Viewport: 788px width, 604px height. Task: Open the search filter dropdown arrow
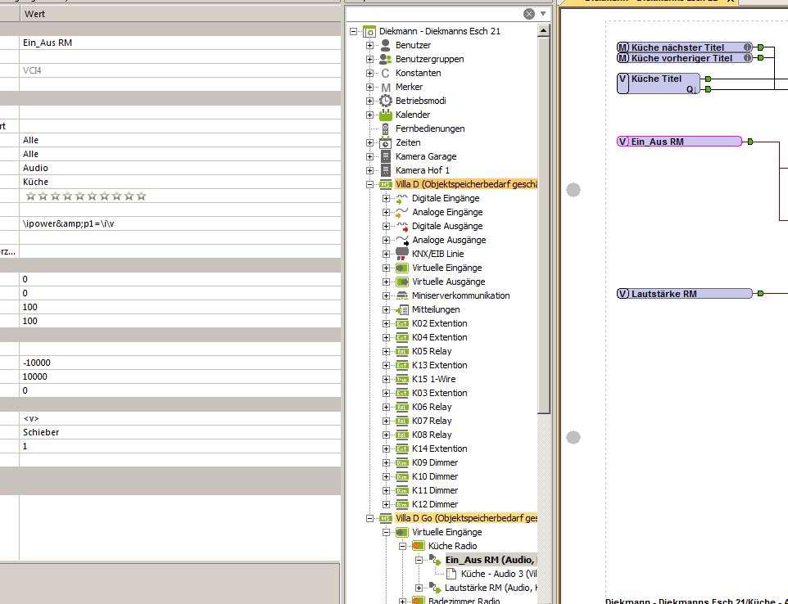(x=543, y=14)
